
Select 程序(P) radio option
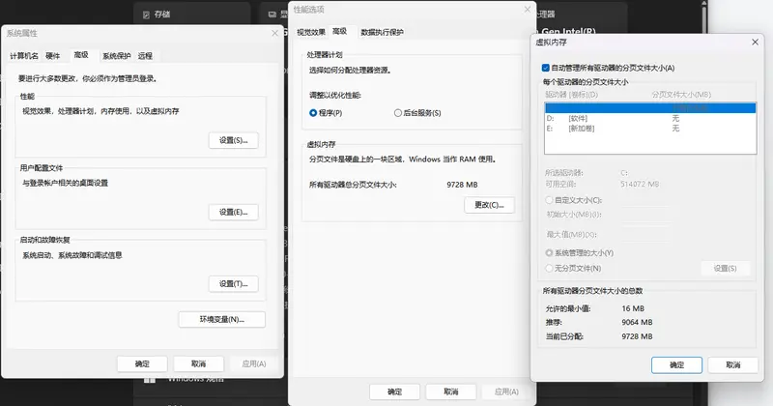tap(326, 113)
